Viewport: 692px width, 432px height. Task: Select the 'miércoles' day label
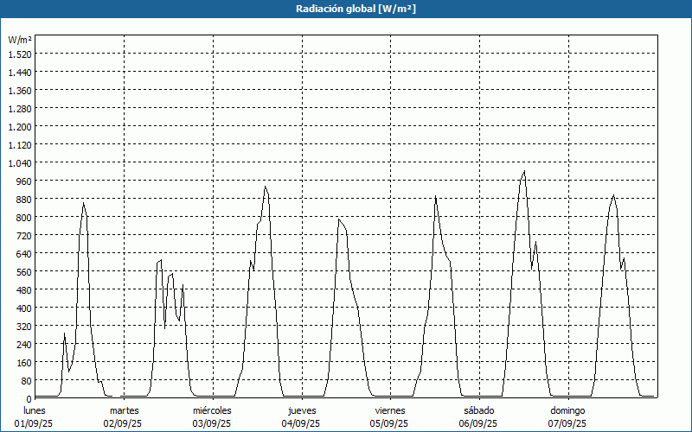point(212,410)
